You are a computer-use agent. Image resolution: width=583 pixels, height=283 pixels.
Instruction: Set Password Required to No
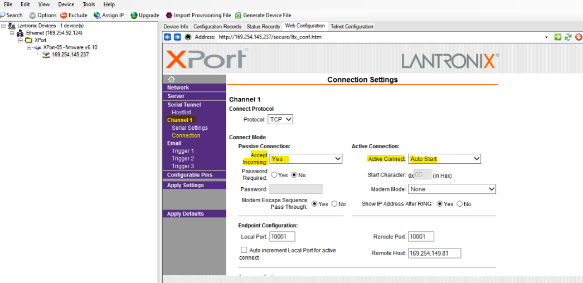[294, 175]
